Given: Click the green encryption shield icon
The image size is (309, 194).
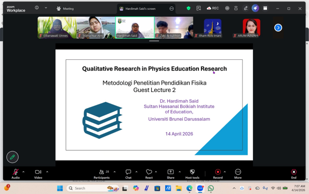Looking at the screenshot, I should [x=189, y=8].
